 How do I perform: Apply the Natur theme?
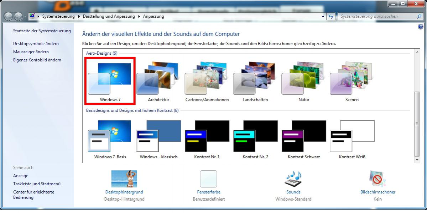tap(304, 82)
